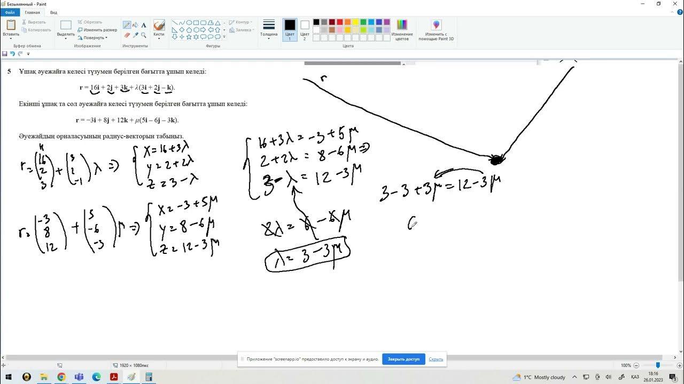The width and height of the screenshot is (684, 384).
Task: Open Microsoft Edge from taskbar
Action: (96, 377)
